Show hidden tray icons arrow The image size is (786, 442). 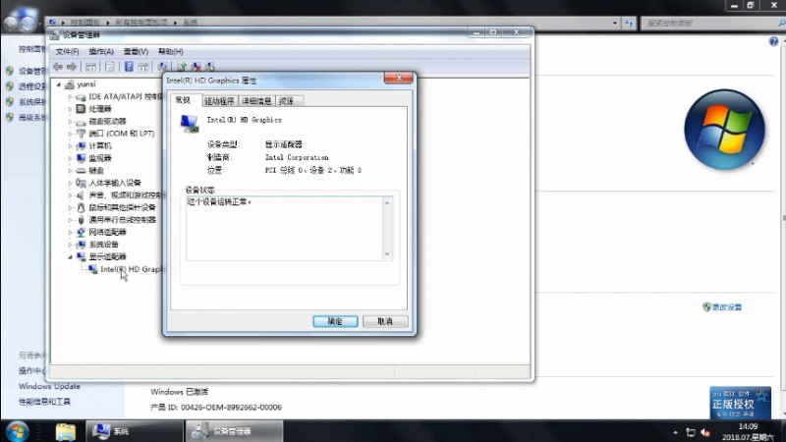[x=675, y=432]
